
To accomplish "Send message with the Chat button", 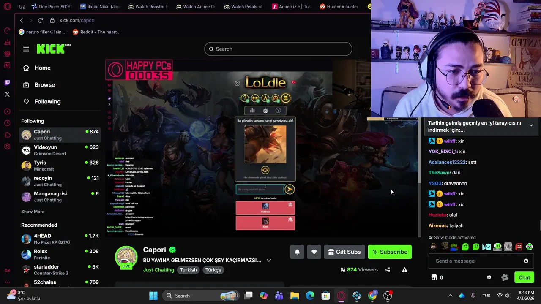I will pyautogui.click(x=524, y=277).
